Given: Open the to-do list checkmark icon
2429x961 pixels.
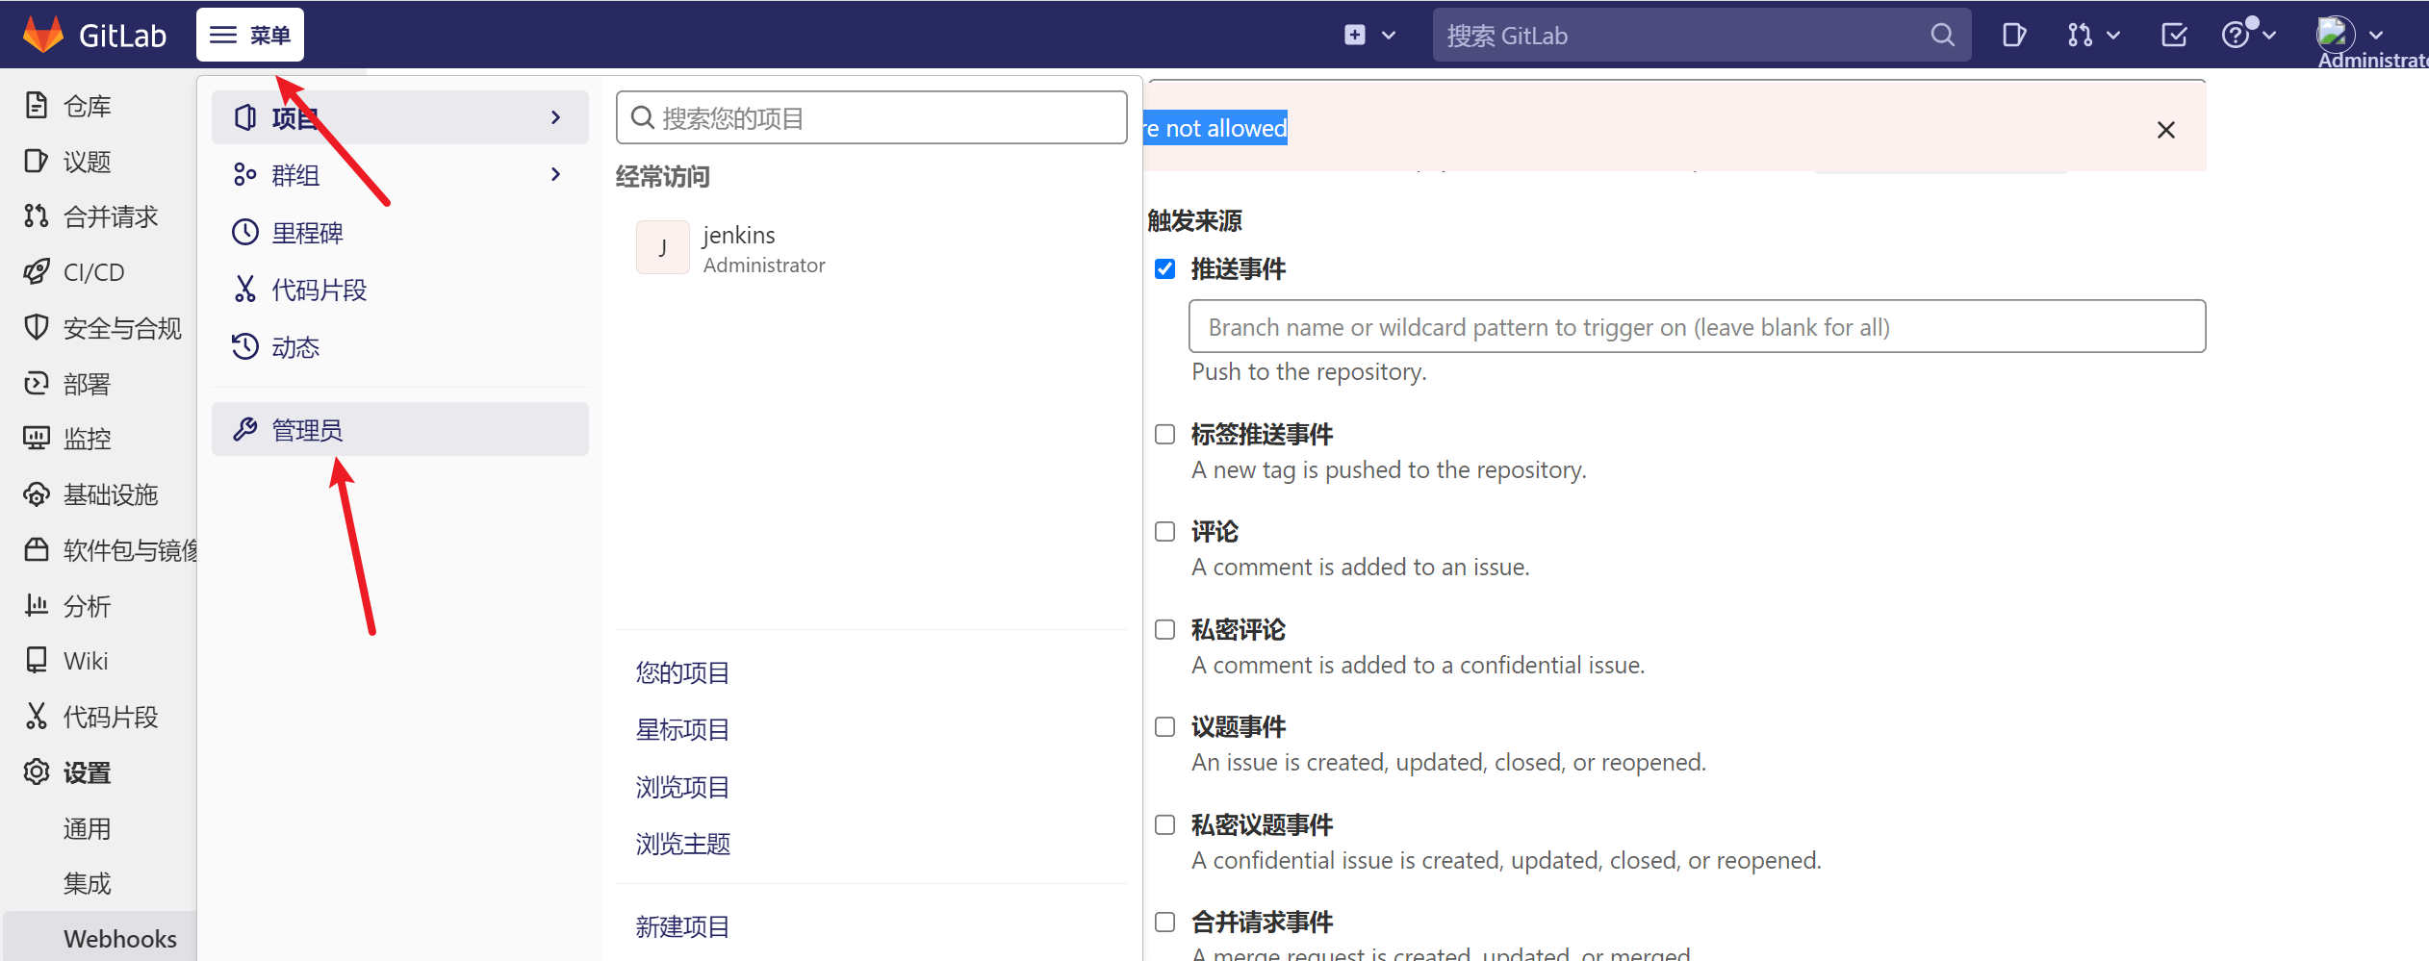Looking at the screenshot, I should [x=2174, y=36].
